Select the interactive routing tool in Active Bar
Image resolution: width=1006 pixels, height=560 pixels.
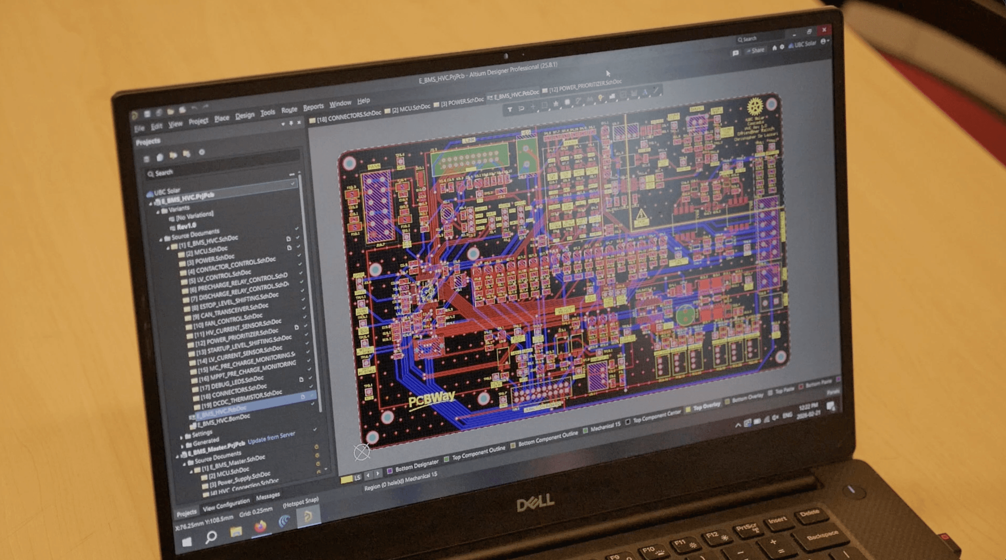click(x=578, y=101)
